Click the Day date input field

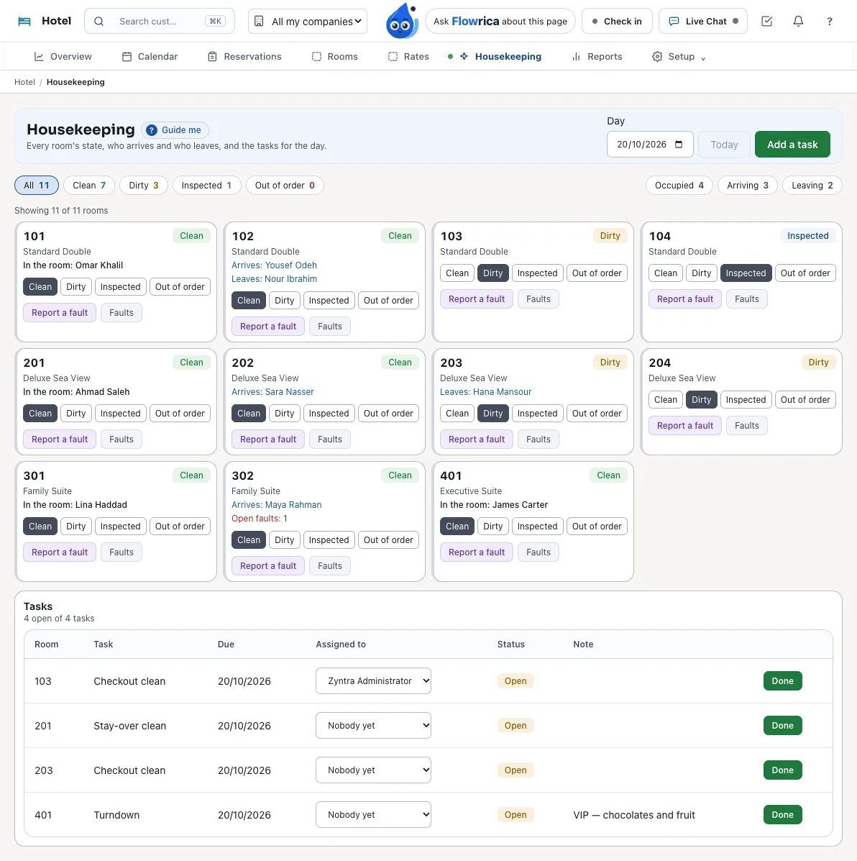[x=650, y=145]
